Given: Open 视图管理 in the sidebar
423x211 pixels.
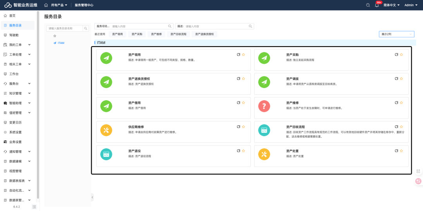Looking at the screenshot, I should point(18,171).
